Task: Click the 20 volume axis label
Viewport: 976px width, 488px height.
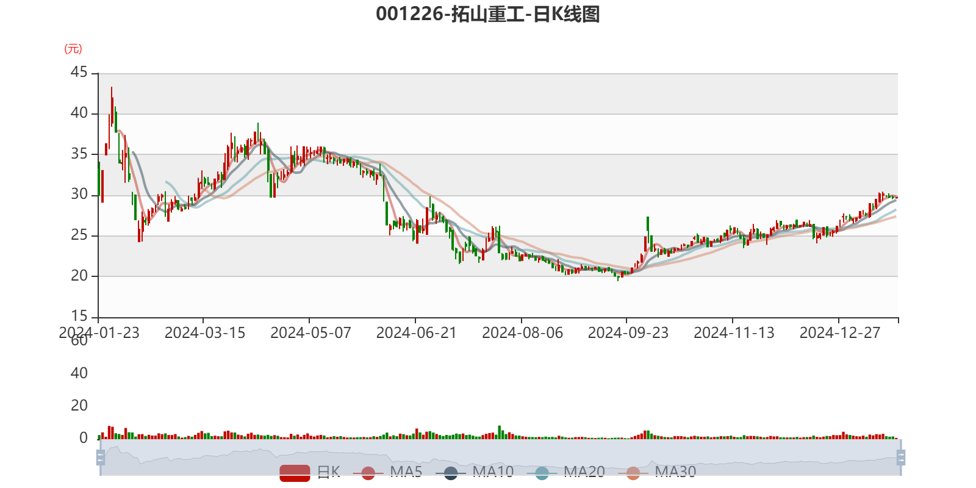Action: (79, 406)
